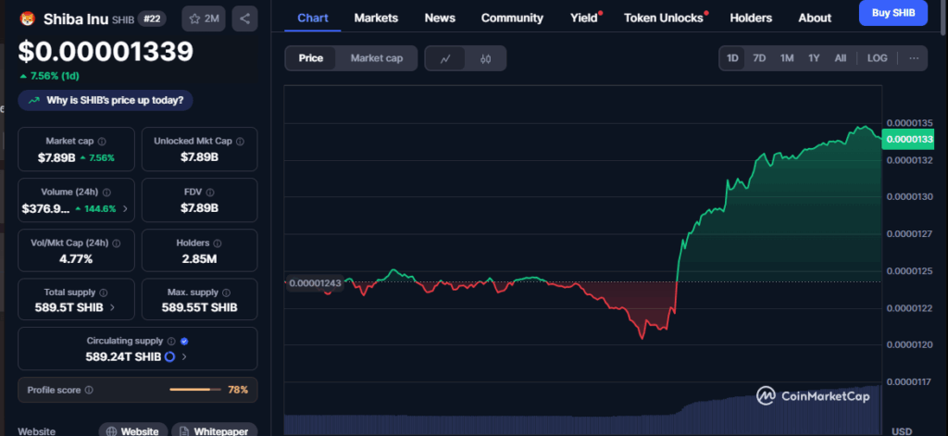This screenshot has height=436, width=948.
Task: Click the Shiba Inu coin logo
Action: click(27, 19)
